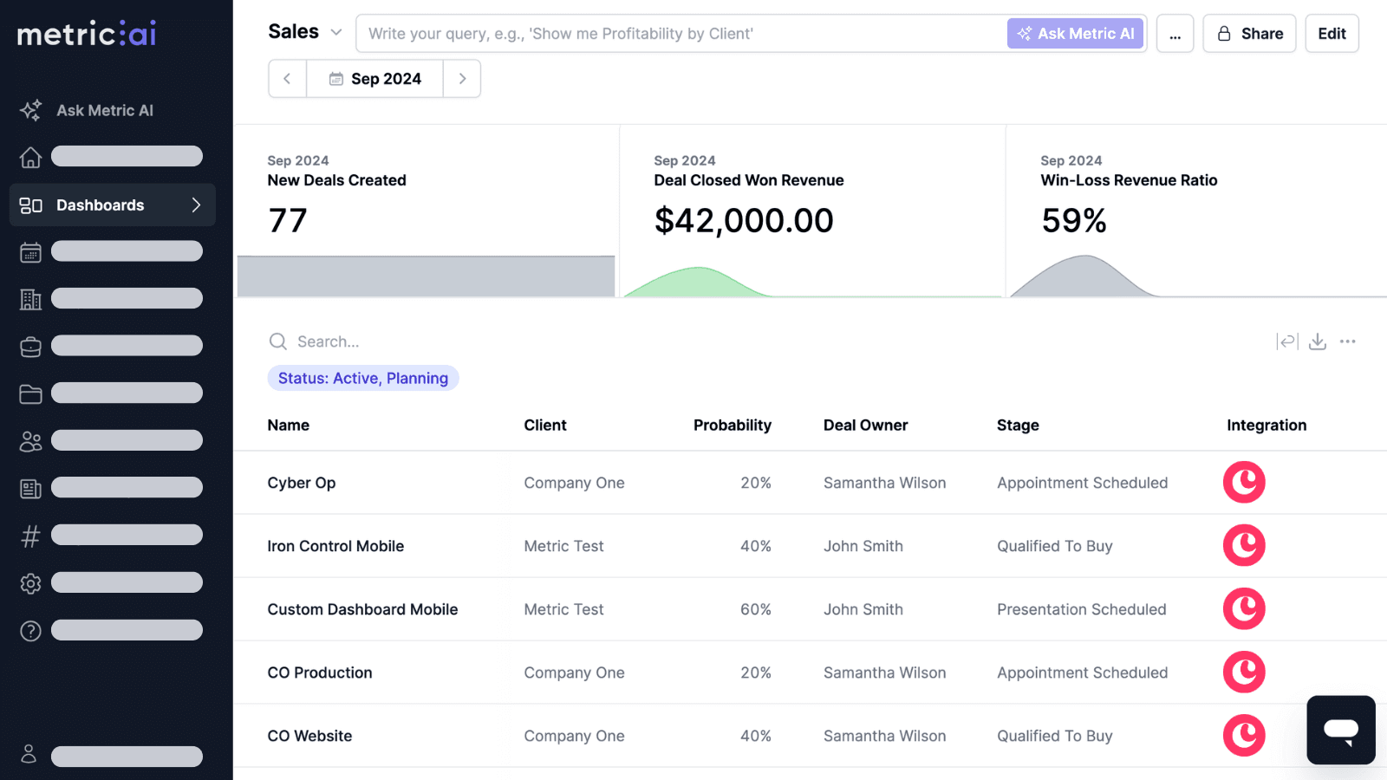
Task: Expand the Dashboards menu chevron
Action: click(x=196, y=205)
